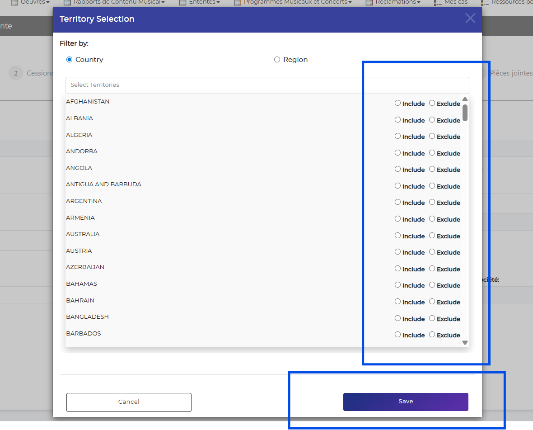Viewport: 533px width, 430px height.
Task: Cancel the territory selection
Action: point(129,402)
